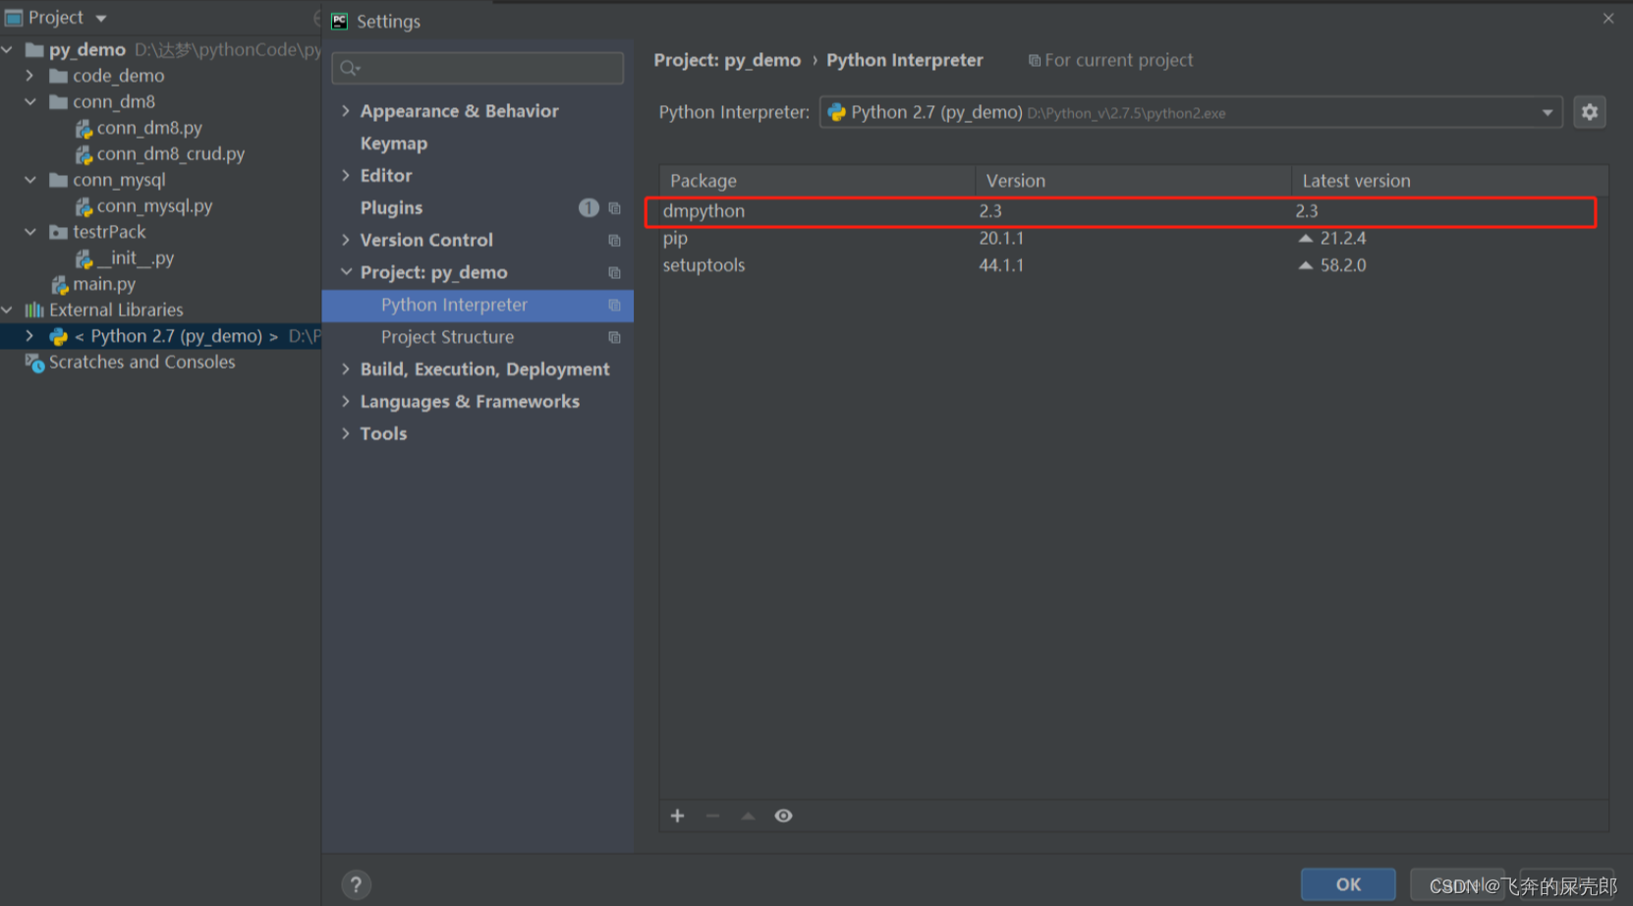
Task: Select the pip package row
Action: pos(1133,238)
